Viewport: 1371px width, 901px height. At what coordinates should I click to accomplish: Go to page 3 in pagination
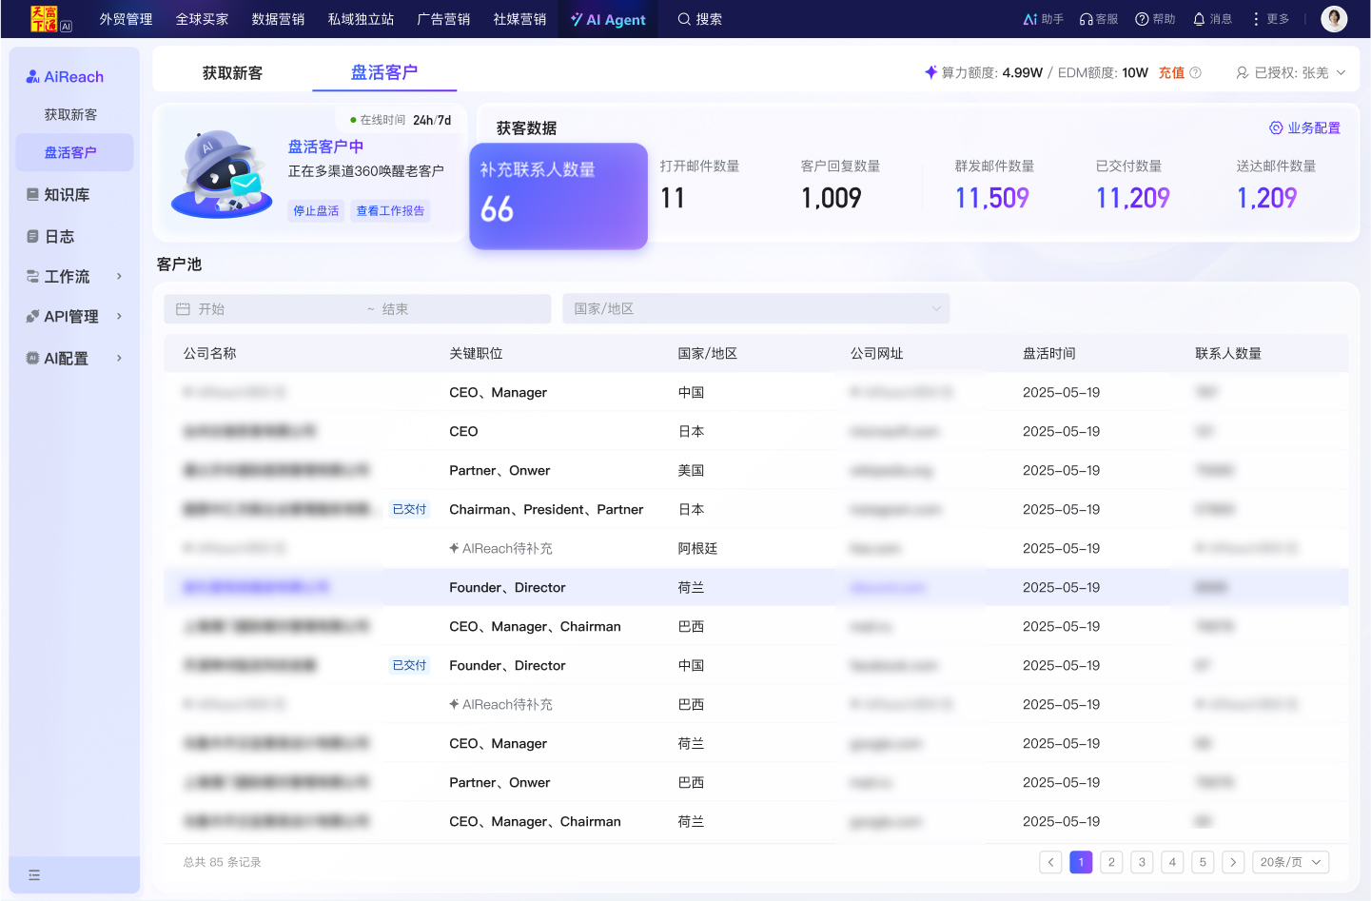(1142, 862)
